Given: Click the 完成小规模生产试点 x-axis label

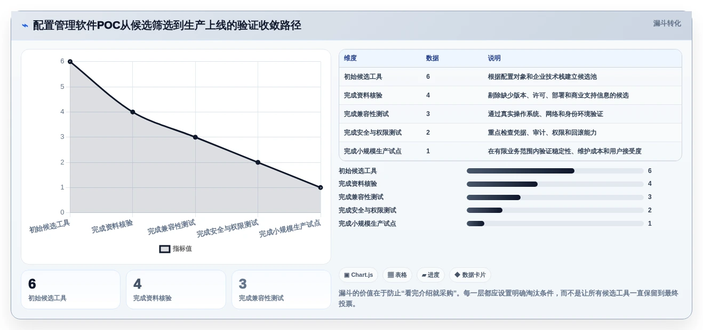Looking at the screenshot, I should pos(290,228).
